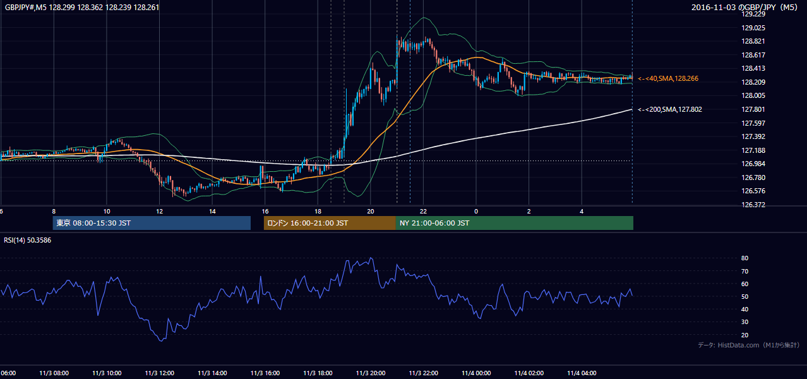
Task: Click the 40 SMA label 128.266
Action: [667, 78]
